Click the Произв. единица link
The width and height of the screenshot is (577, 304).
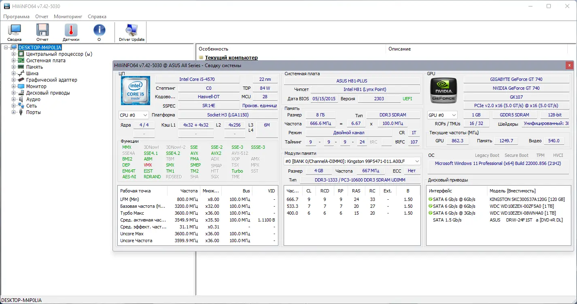(259, 106)
